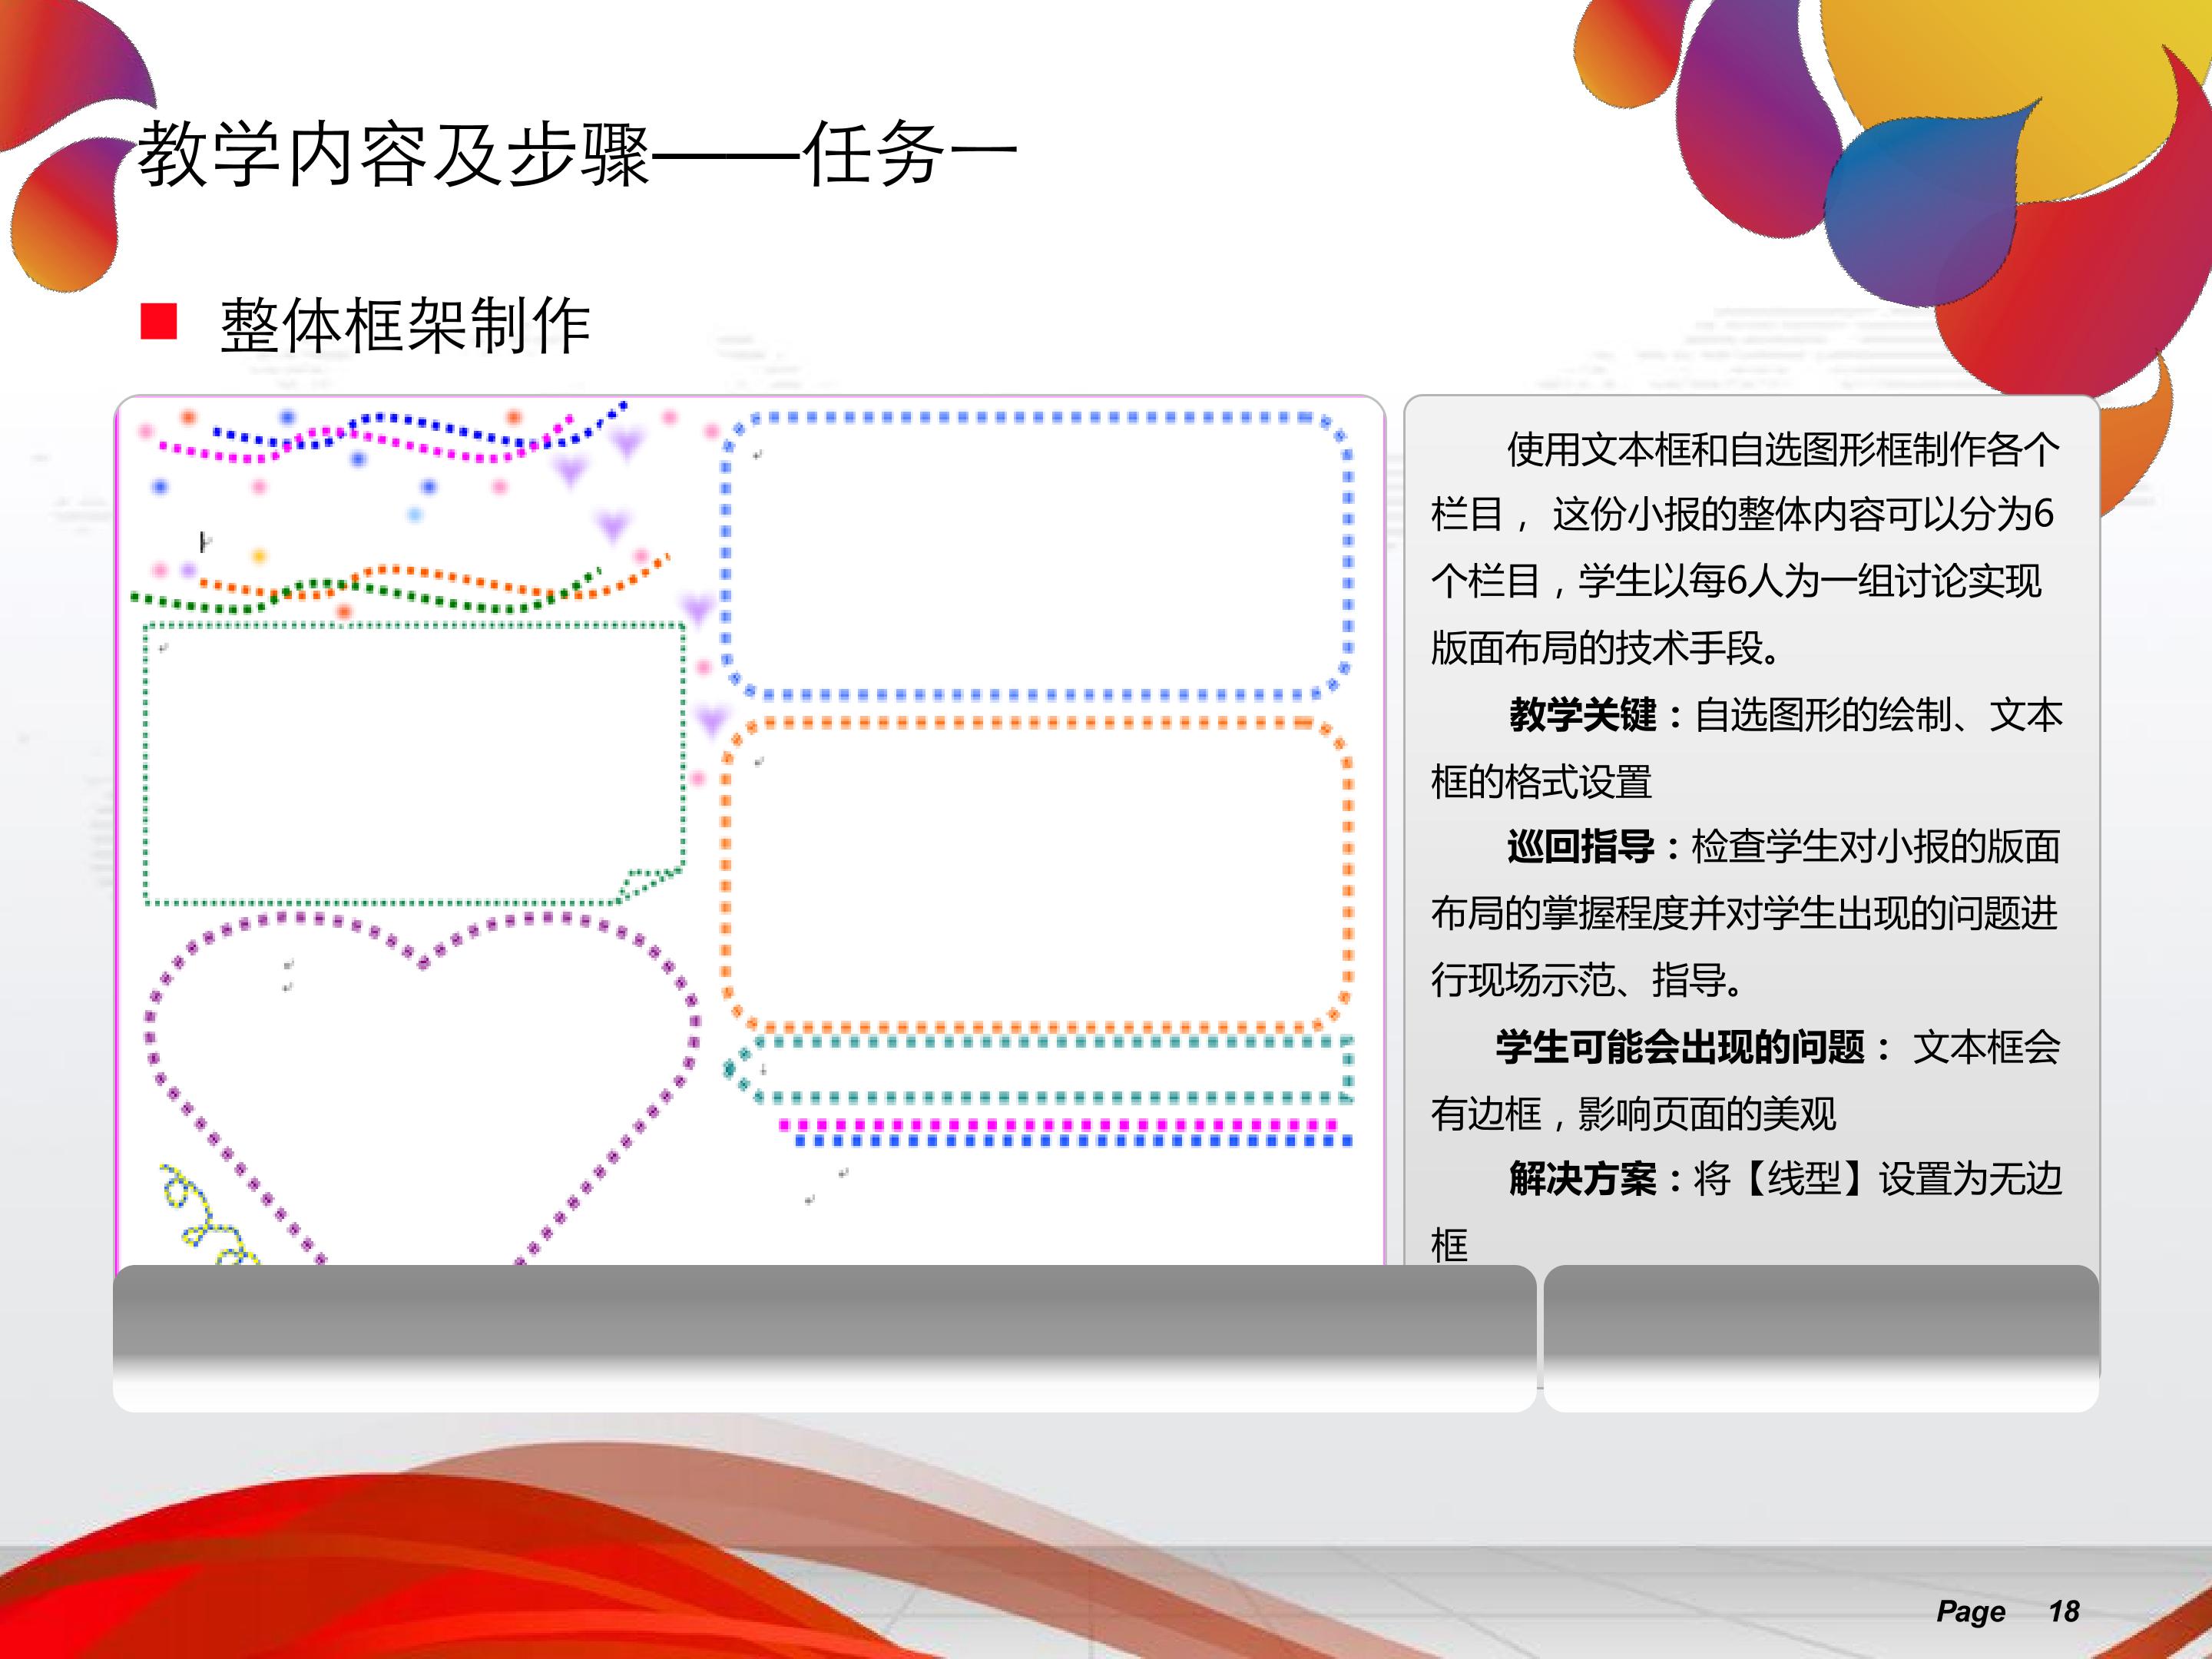This screenshot has height=1659, width=2212.
Task: Select the purple dotted heart shape
Action: pyautogui.click(x=423, y=1088)
